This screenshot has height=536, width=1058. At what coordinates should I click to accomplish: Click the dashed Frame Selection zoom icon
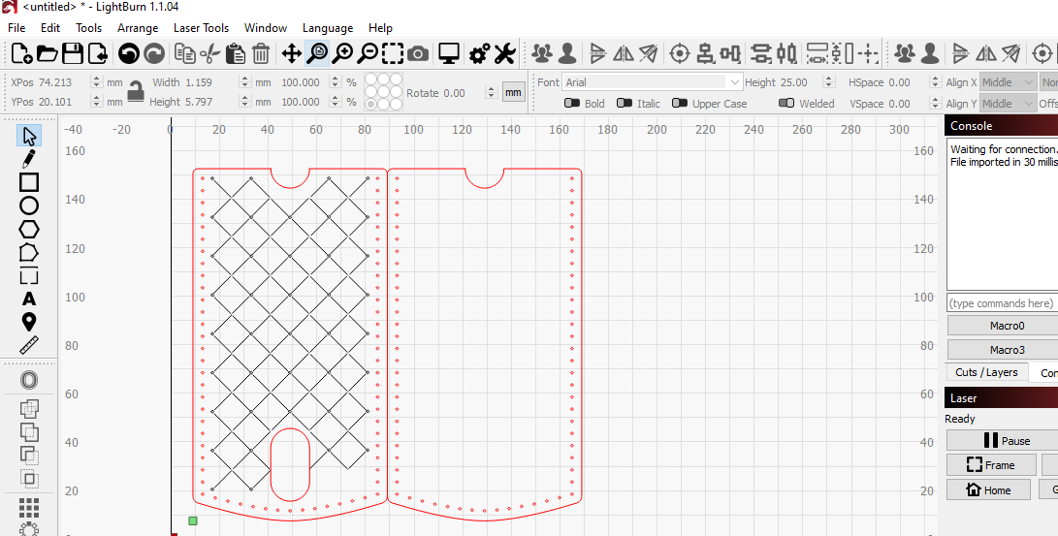pos(393,53)
